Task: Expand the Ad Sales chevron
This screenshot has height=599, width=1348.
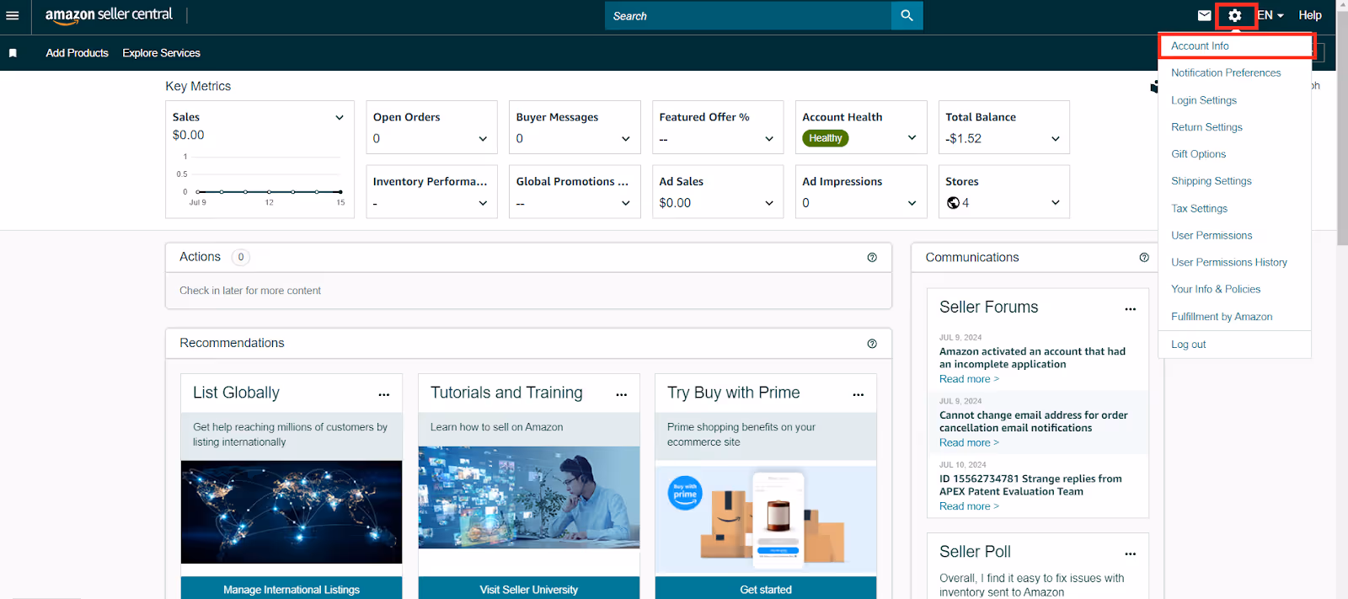Action: point(769,203)
